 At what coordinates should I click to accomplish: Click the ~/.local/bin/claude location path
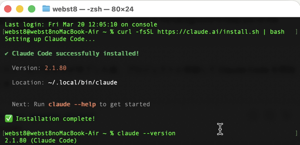coord(82,82)
